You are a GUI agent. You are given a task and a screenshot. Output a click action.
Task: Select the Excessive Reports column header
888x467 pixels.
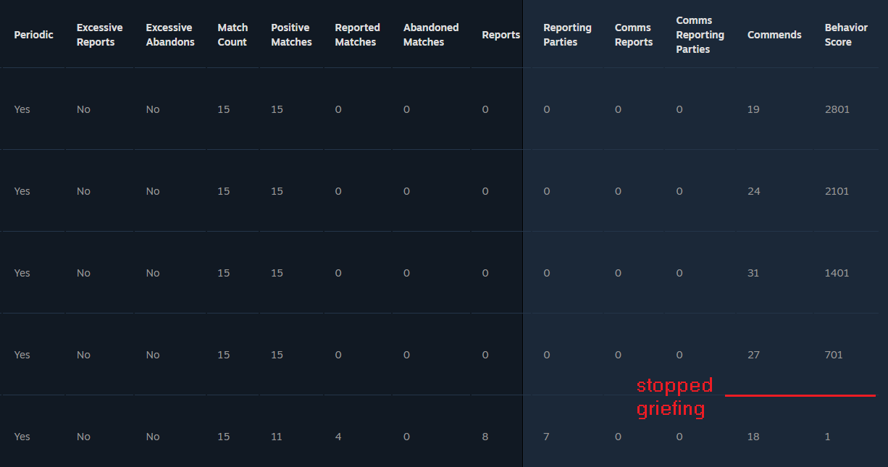(99, 35)
